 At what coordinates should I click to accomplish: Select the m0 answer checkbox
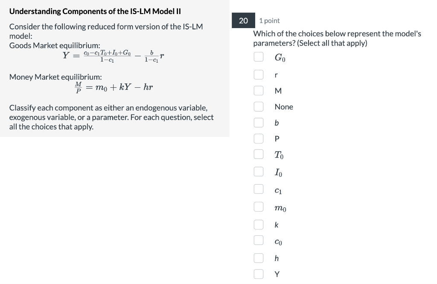coord(259,207)
